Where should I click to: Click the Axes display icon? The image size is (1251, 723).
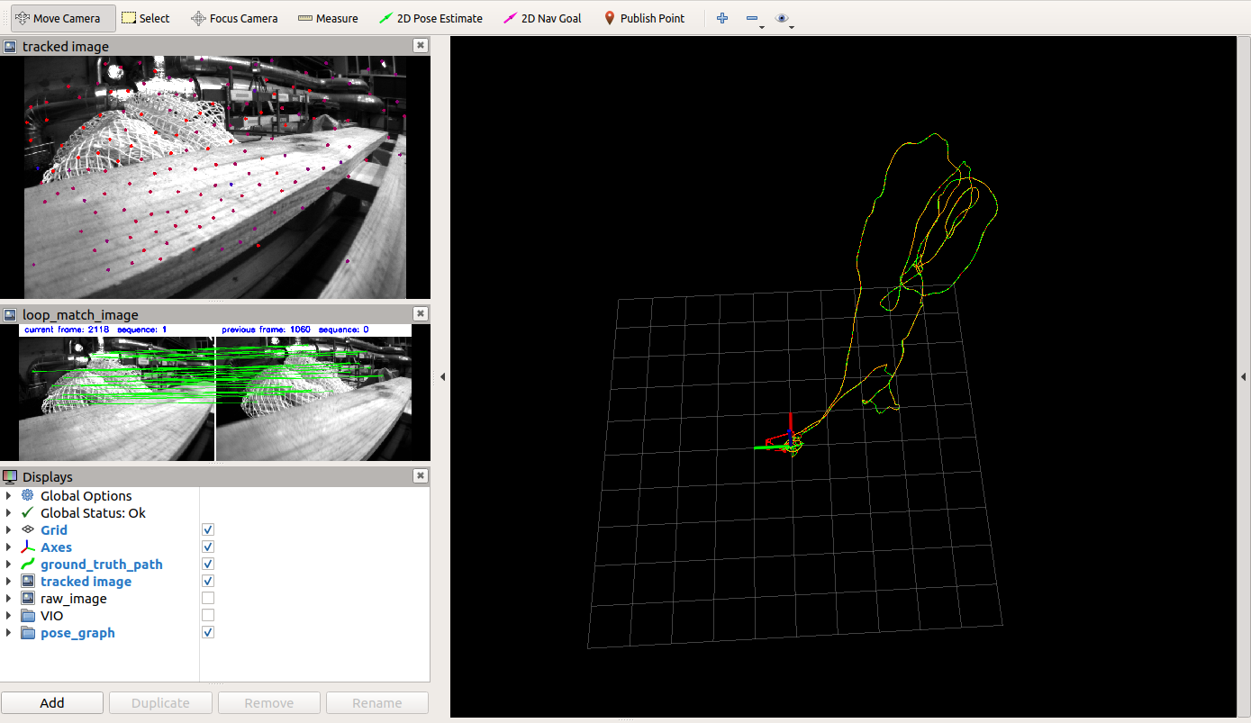[28, 547]
